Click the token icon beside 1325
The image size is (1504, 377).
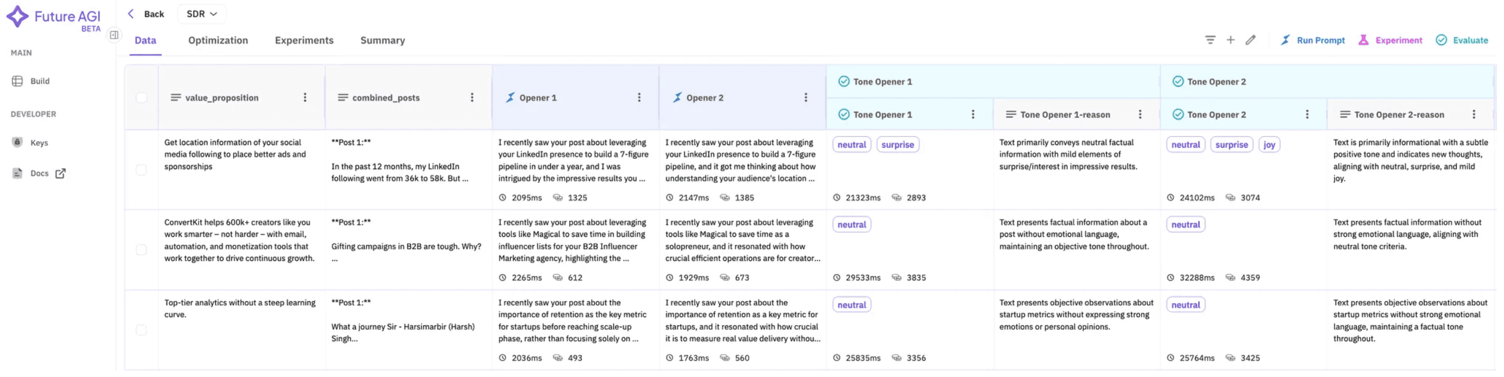coord(557,198)
